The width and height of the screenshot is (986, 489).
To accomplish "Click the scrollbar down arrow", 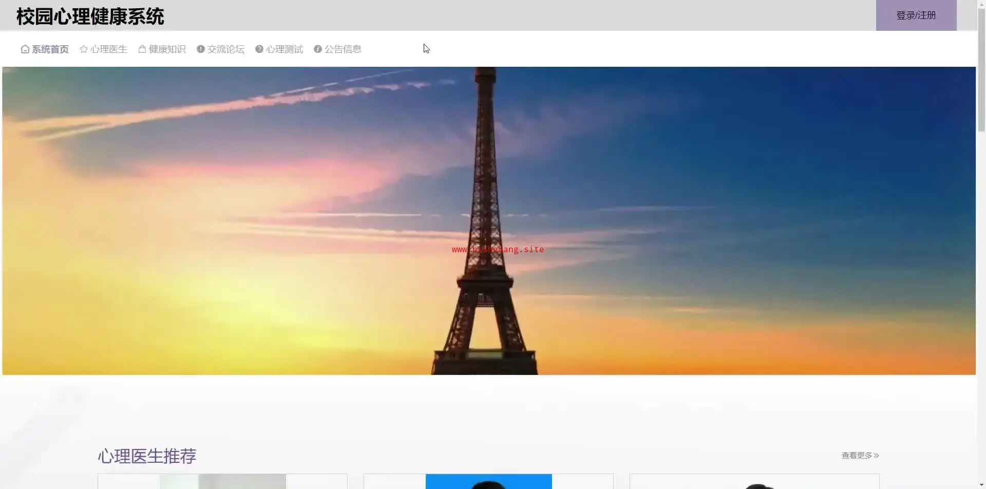I will [981, 485].
